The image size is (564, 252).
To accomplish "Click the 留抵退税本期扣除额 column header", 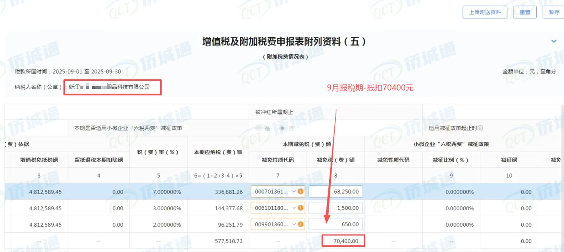I will (x=99, y=160).
